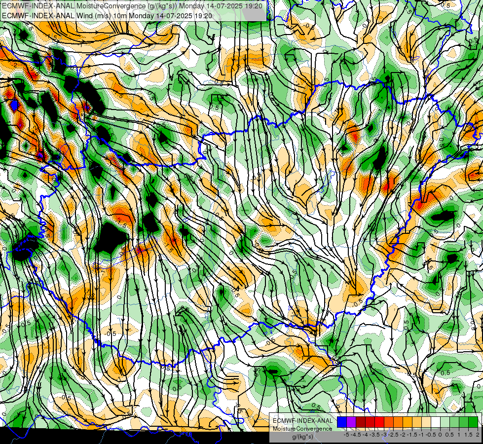Select the light orange swatch from -1.5 to -1

click(417, 422)
